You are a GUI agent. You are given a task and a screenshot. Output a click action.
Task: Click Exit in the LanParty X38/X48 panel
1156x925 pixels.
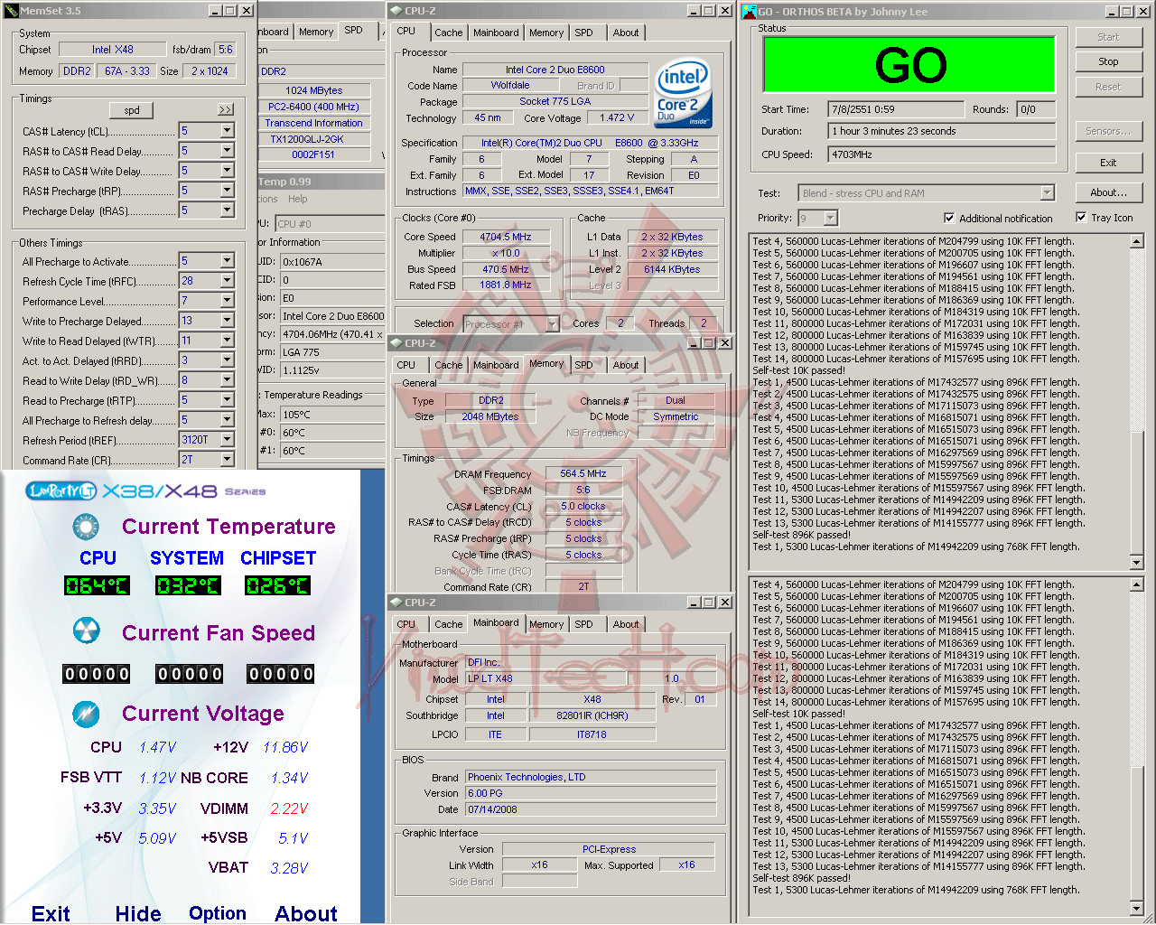click(51, 912)
